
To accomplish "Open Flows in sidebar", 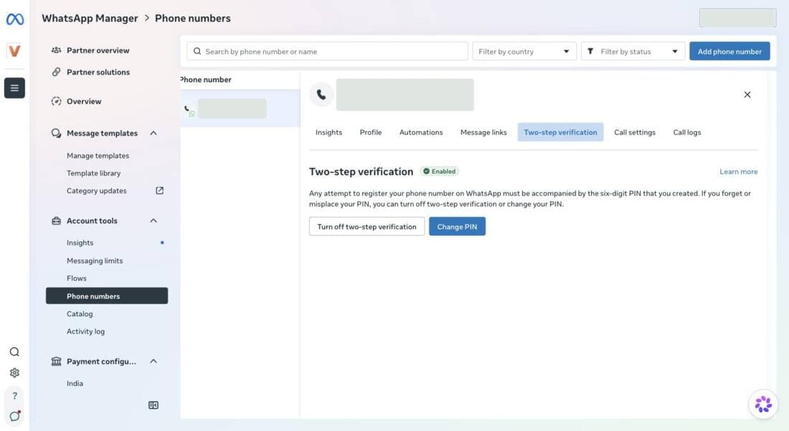I will pos(77,279).
